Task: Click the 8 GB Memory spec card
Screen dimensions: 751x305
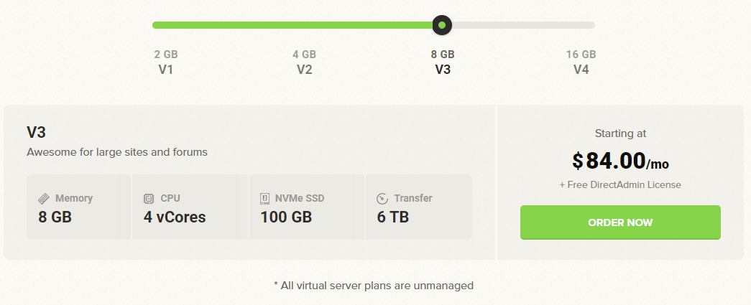Action: coord(73,207)
